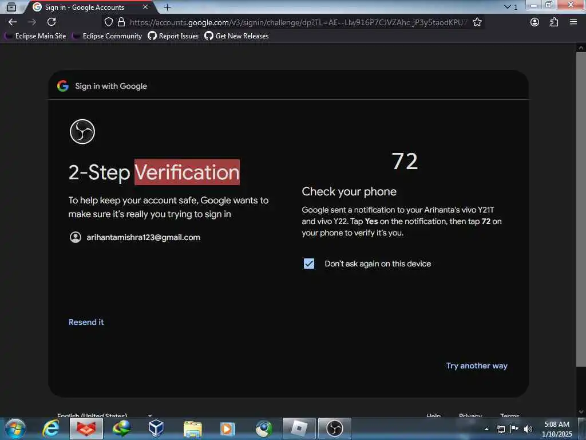The height and width of the screenshot is (440, 586).
Task: Click Try another way link
Action: click(x=477, y=366)
